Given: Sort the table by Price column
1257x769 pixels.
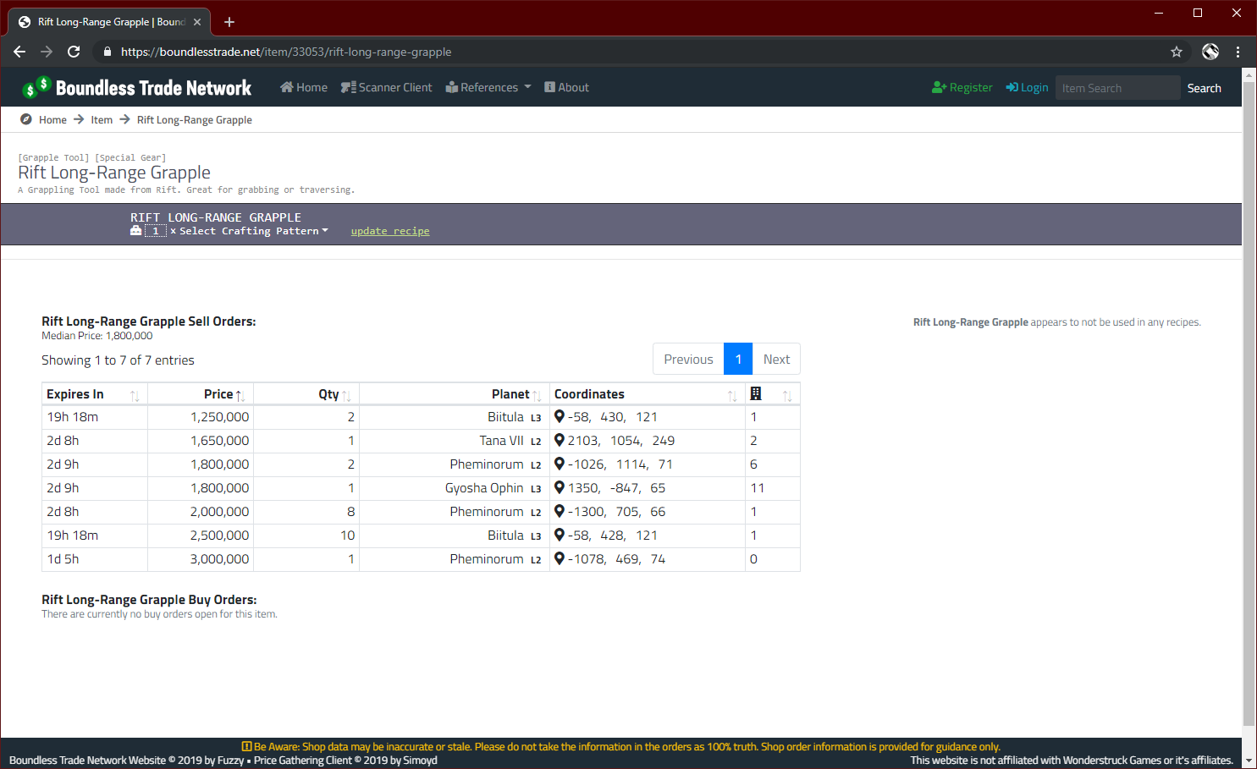Looking at the screenshot, I should tap(218, 394).
